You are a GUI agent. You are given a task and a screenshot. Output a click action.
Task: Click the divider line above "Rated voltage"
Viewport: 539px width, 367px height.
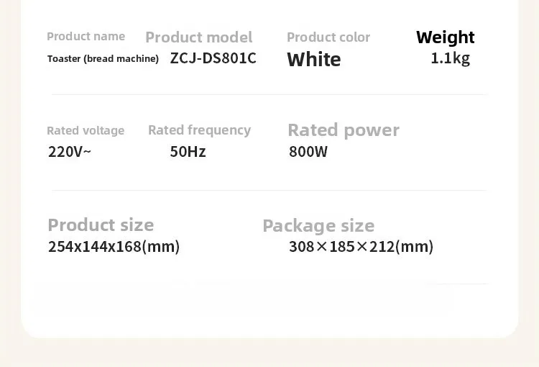(269, 94)
